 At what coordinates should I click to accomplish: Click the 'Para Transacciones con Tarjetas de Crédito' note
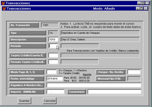[103, 51]
